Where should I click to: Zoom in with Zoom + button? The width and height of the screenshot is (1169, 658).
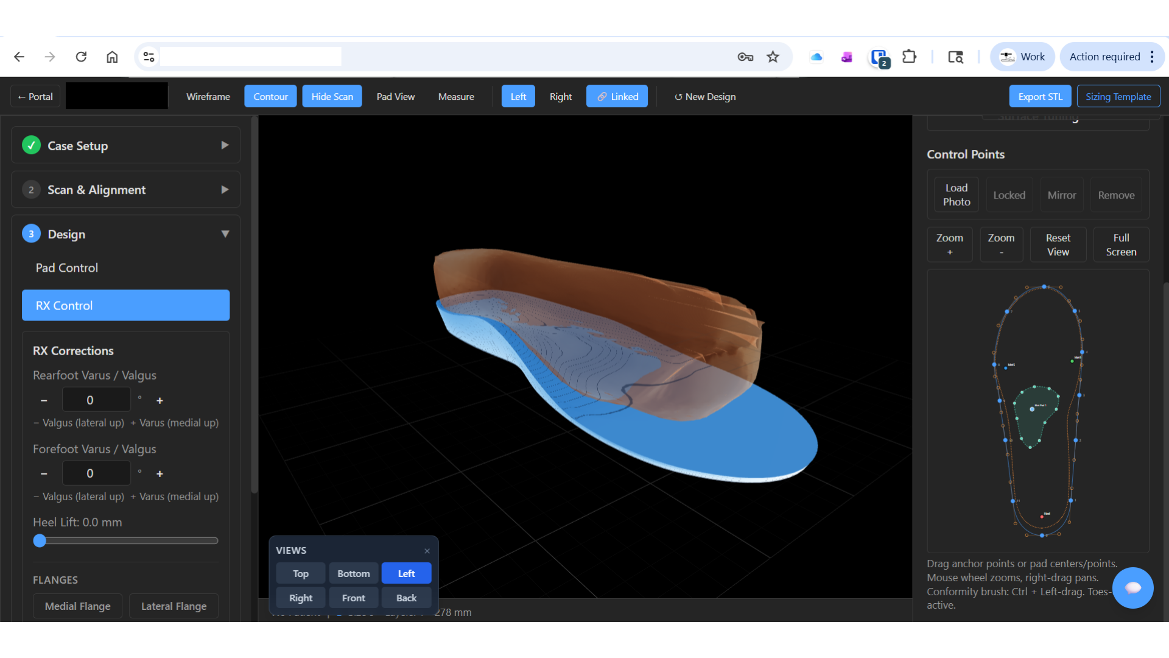click(949, 244)
